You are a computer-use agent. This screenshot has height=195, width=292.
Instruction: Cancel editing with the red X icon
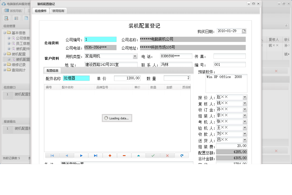(x=167, y=155)
